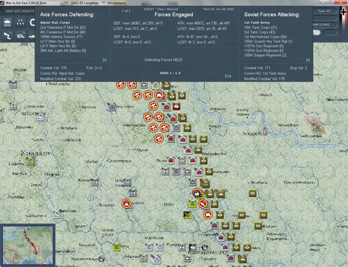Select the unit counter at Balakleya

[x=57, y=214]
